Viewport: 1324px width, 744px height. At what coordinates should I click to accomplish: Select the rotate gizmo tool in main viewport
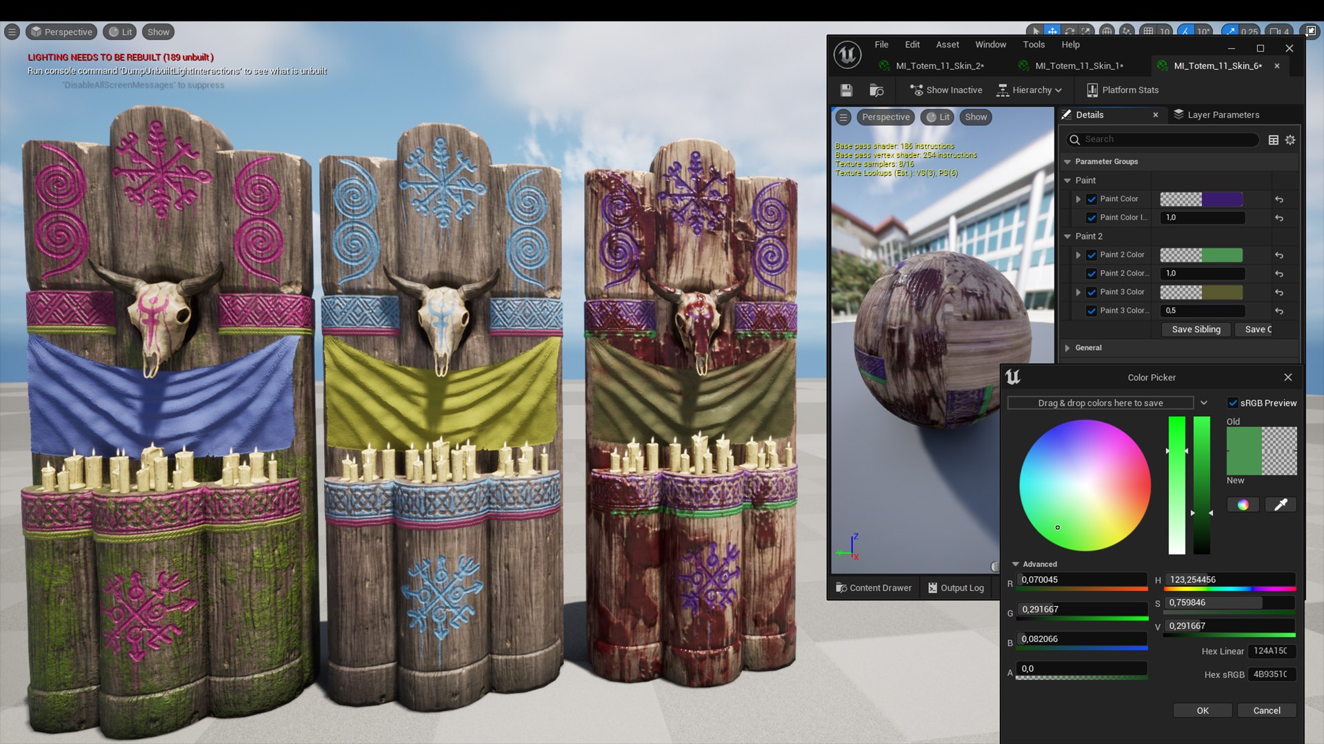pyautogui.click(x=1069, y=32)
